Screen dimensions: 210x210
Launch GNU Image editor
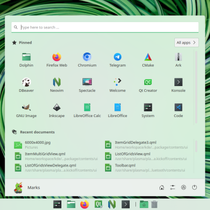point(26,110)
